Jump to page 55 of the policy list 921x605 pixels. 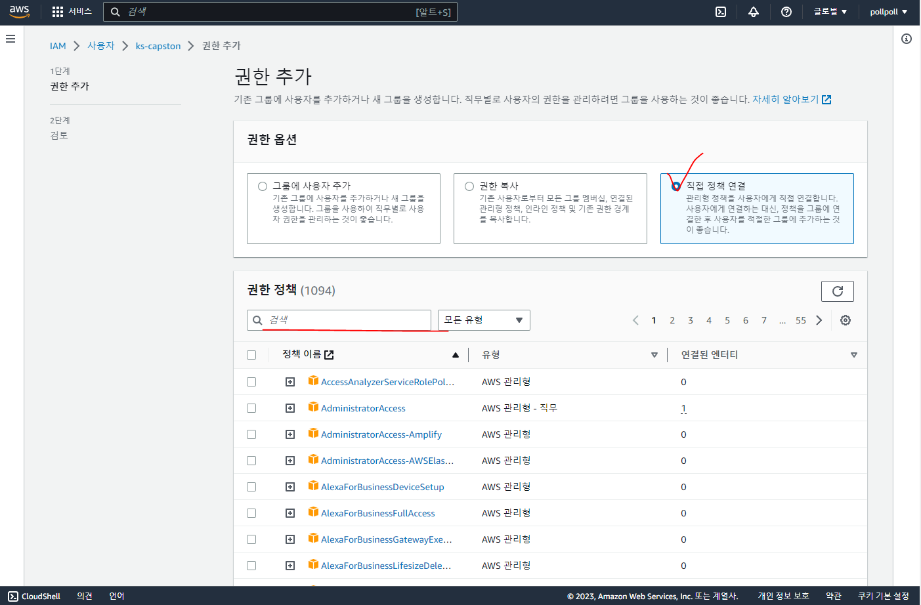[801, 320]
